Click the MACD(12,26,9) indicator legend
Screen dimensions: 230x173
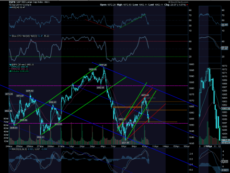[x=28, y=149]
